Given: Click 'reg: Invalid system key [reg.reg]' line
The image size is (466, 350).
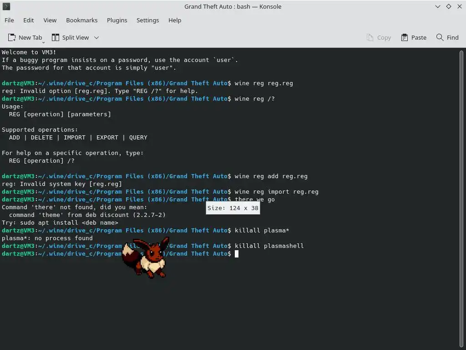Looking at the screenshot, I should point(62,184).
